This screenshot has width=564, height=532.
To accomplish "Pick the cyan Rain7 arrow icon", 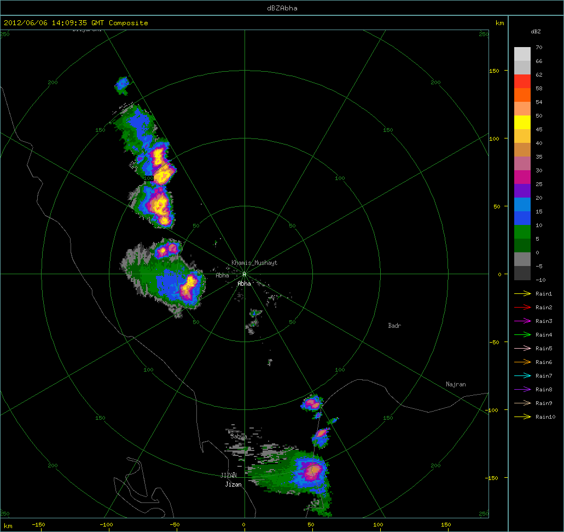I will 523,376.
